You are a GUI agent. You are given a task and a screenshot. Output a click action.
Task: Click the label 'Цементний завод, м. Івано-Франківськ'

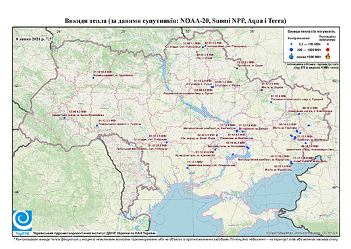click(78, 115)
